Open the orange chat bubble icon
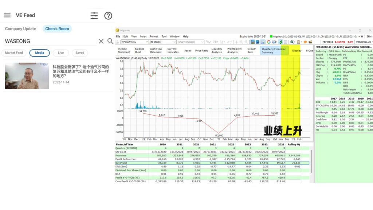This screenshot has height=210, width=373. click(305, 42)
